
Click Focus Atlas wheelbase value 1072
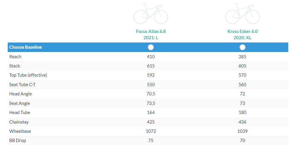click(151, 131)
